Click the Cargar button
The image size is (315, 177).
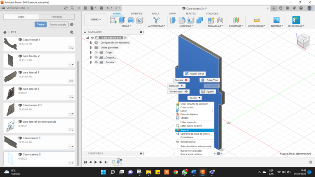41,25
